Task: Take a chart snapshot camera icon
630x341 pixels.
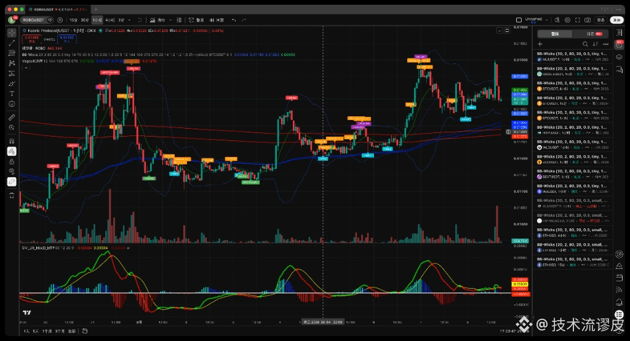Action: 588,20
